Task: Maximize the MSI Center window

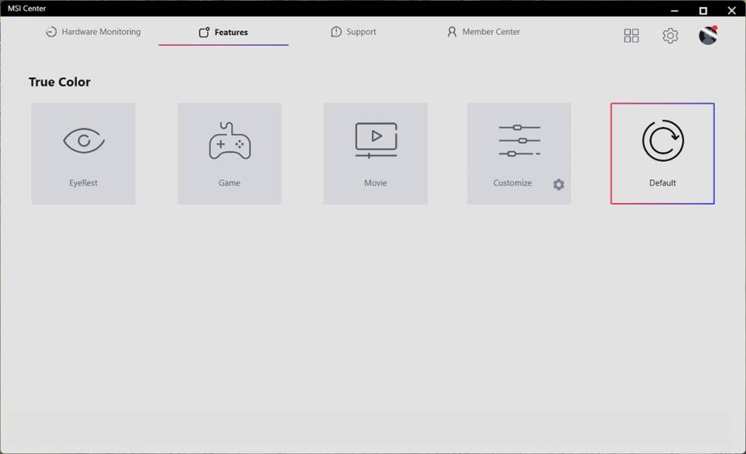Action: coord(703,10)
